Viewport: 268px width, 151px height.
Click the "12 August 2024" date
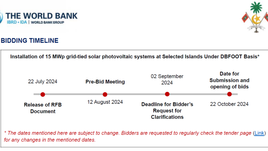tap(105, 102)
